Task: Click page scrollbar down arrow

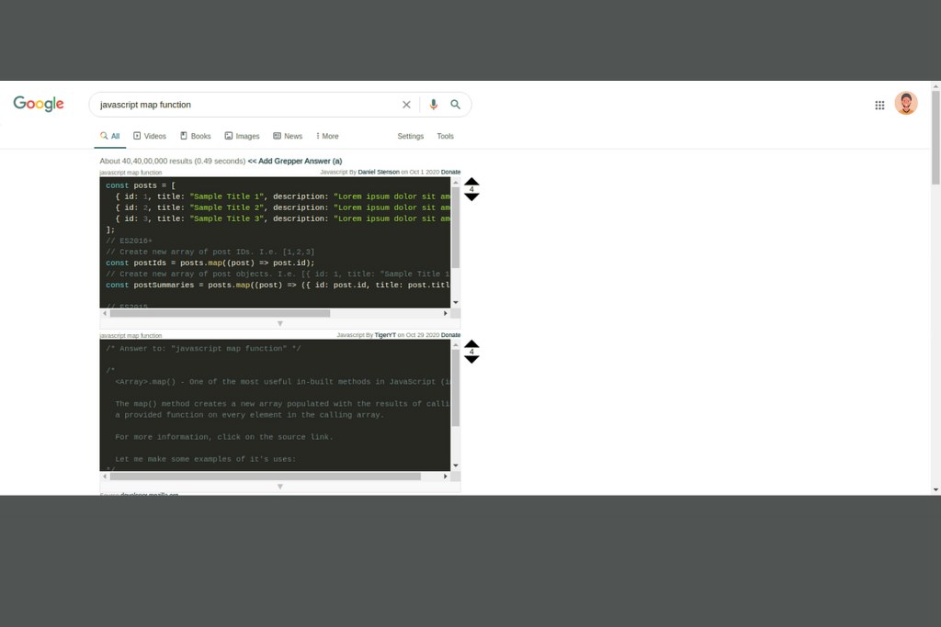Action: pyautogui.click(x=935, y=489)
